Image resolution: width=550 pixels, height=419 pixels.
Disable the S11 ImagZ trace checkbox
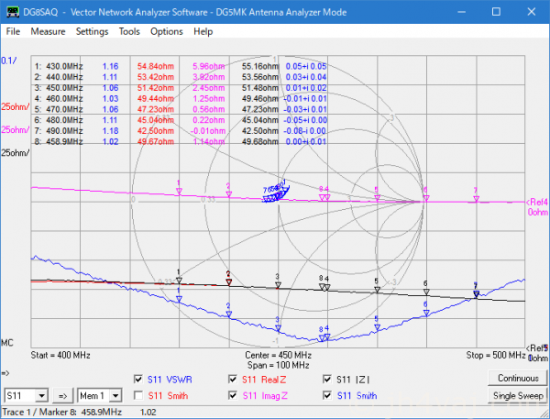(x=233, y=395)
